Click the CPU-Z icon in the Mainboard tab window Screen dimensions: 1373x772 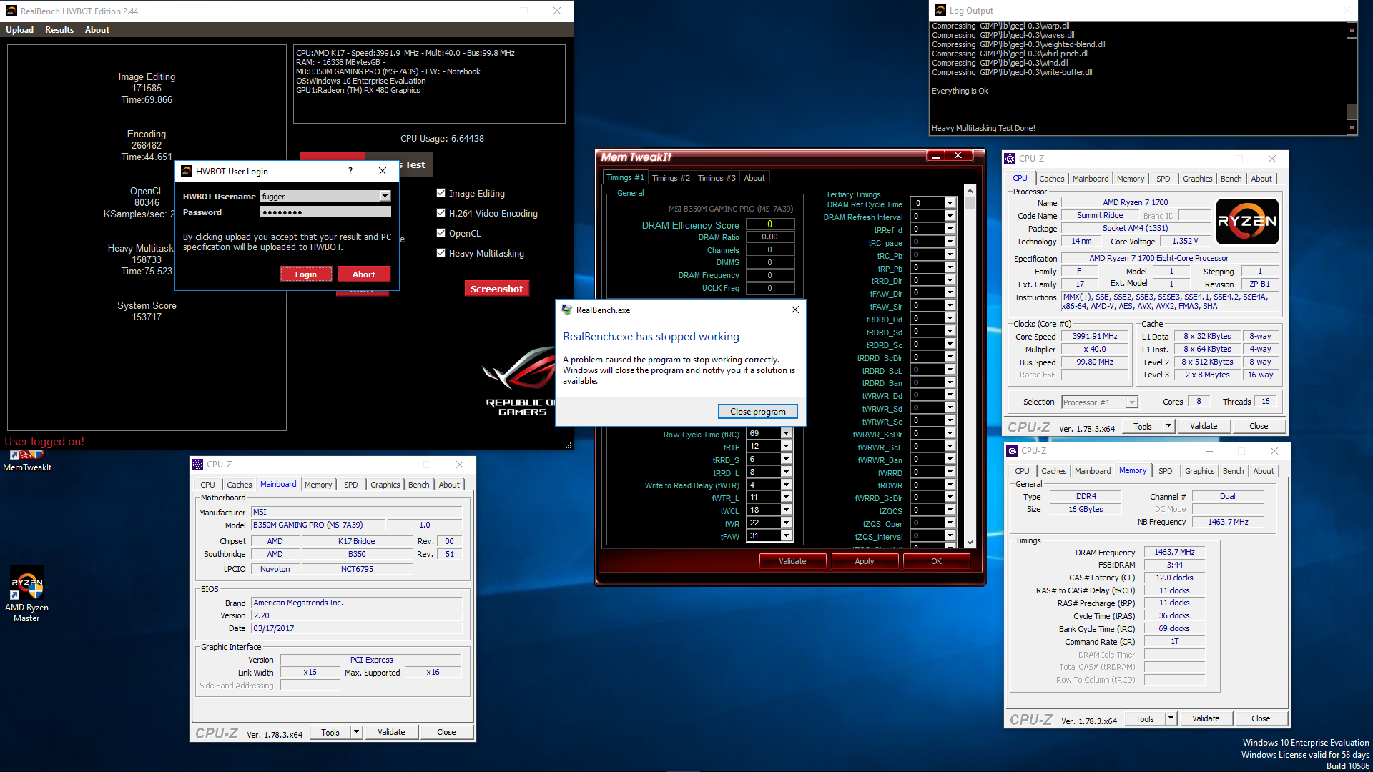coord(197,465)
